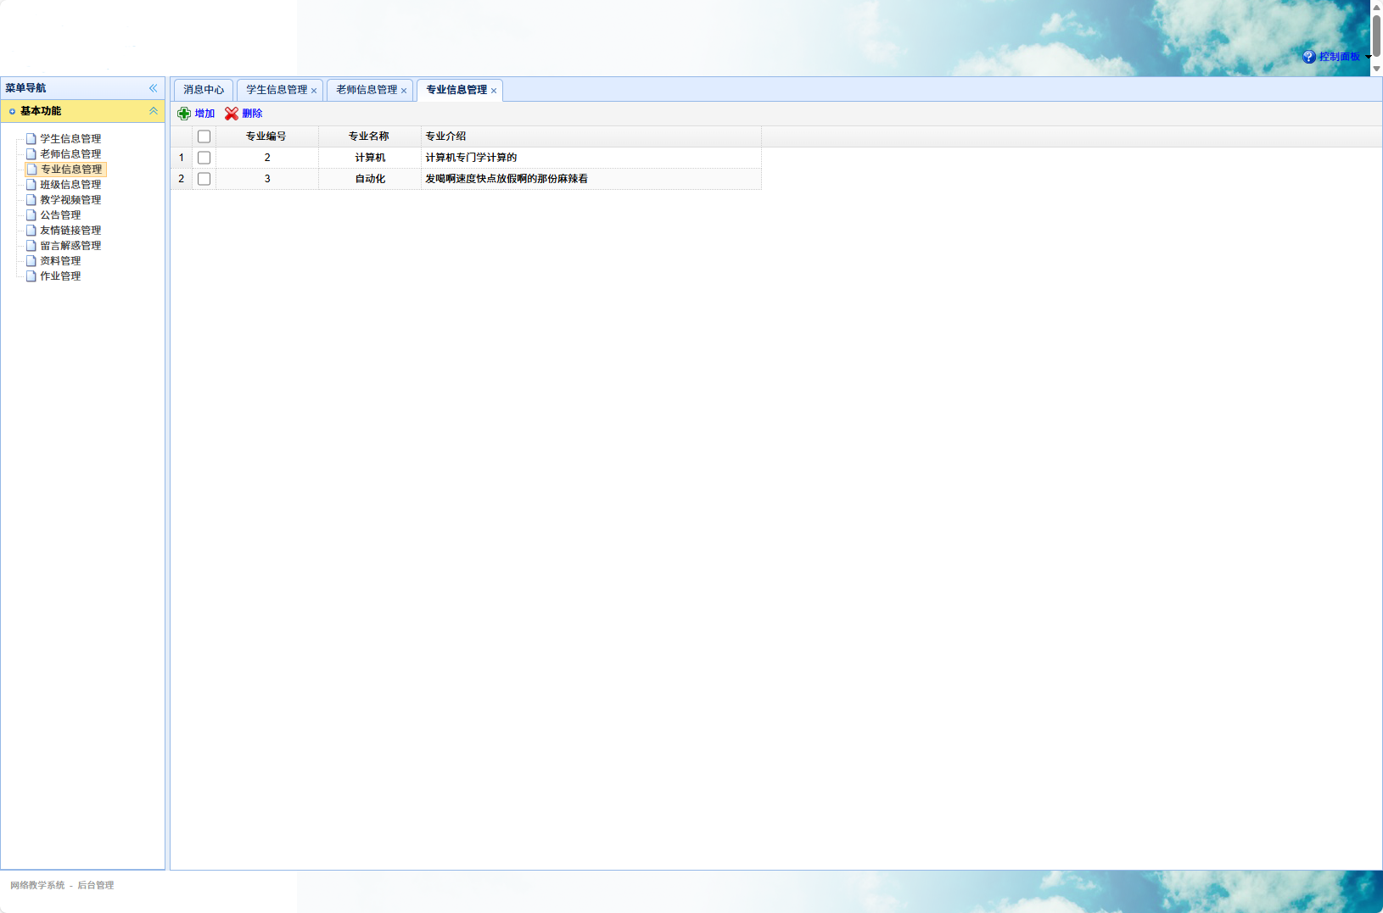Open 留言解惑管理 in the navigation tree

(70, 246)
